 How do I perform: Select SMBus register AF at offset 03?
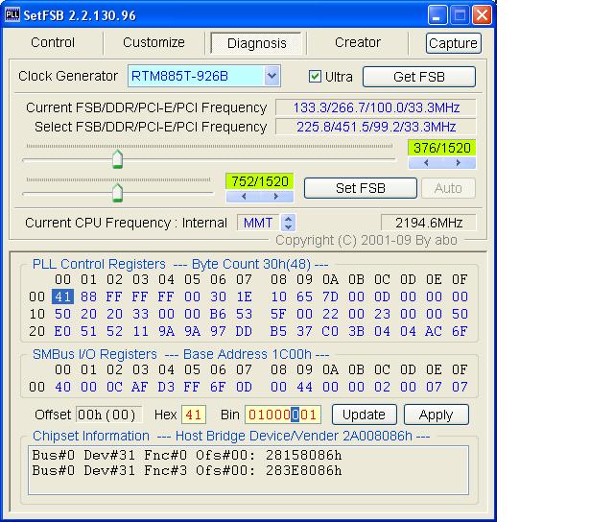tap(140, 387)
